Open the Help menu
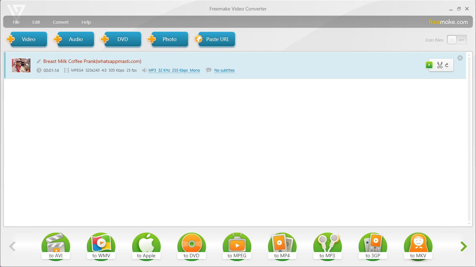 [x=86, y=22]
